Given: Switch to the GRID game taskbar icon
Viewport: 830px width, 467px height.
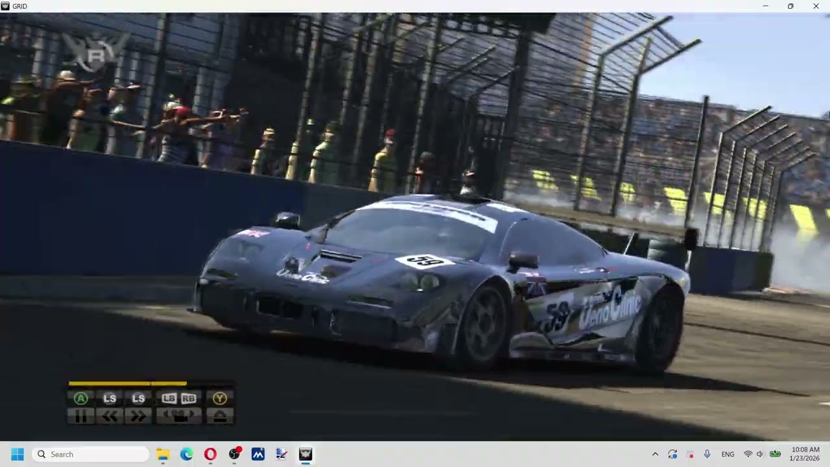Looking at the screenshot, I should [x=305, y=454].
